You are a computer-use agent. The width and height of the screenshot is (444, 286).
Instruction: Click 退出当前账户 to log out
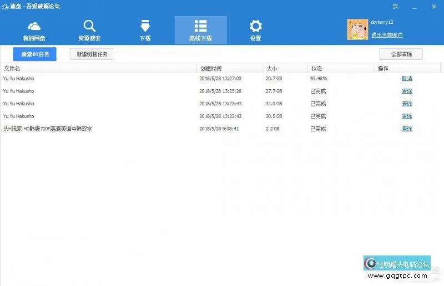pyautogui.click(x=387, y=35)
